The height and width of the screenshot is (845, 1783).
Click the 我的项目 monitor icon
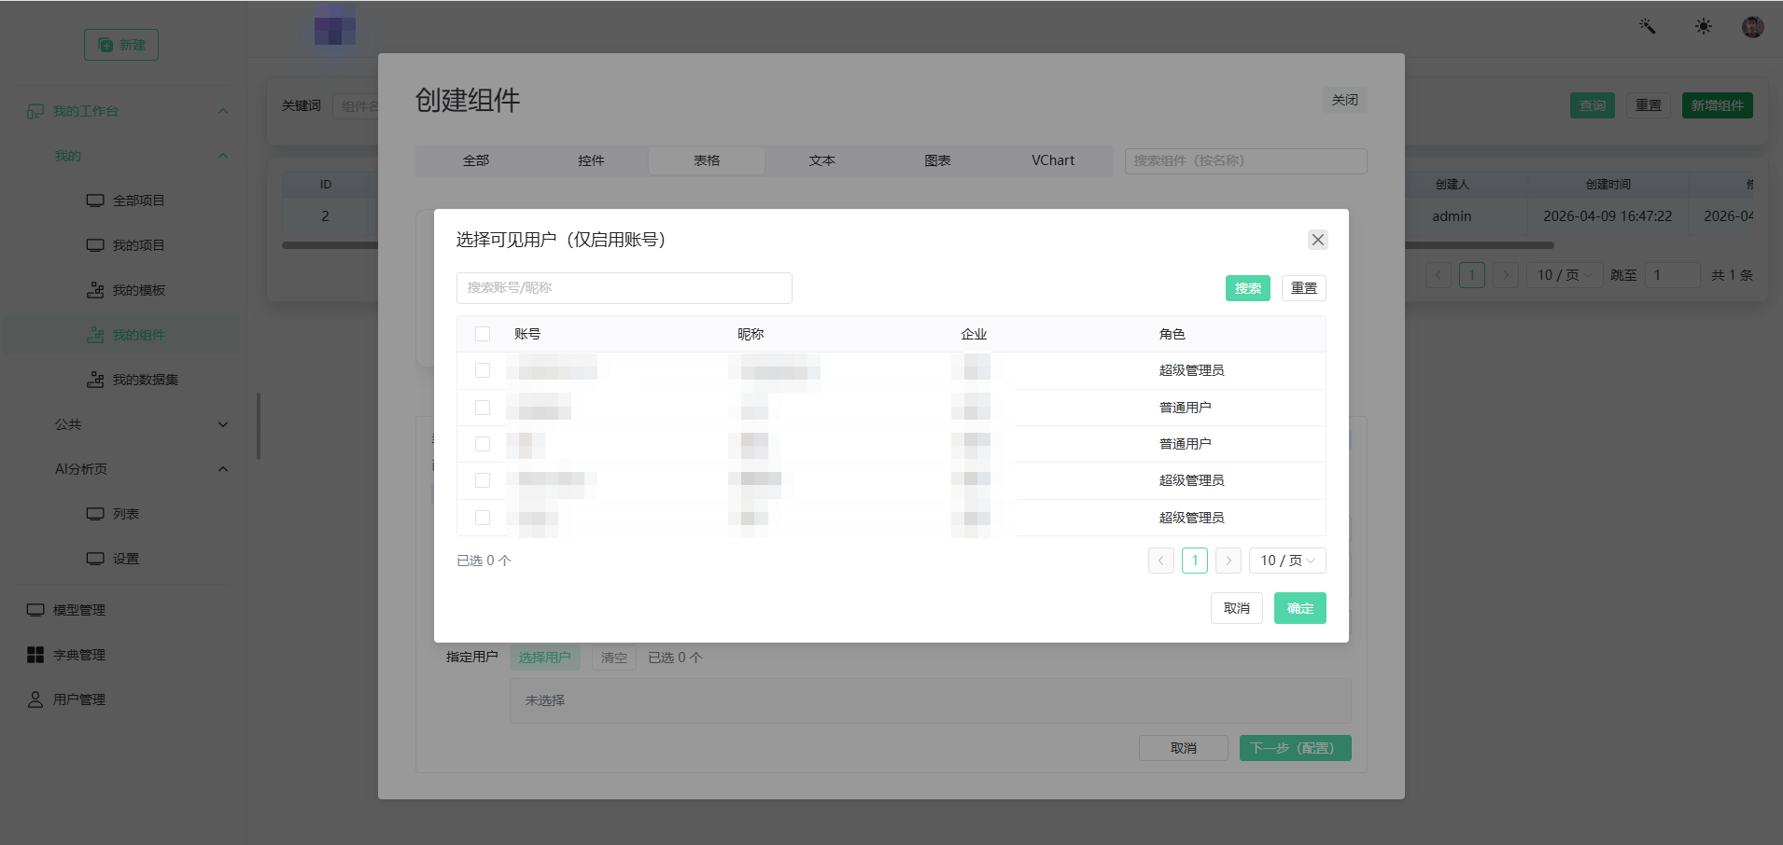[x=95, y=245]
